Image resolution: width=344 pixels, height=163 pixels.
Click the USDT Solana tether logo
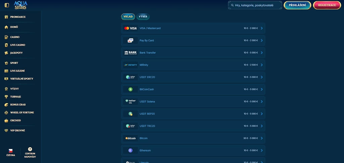coord(130,101)
